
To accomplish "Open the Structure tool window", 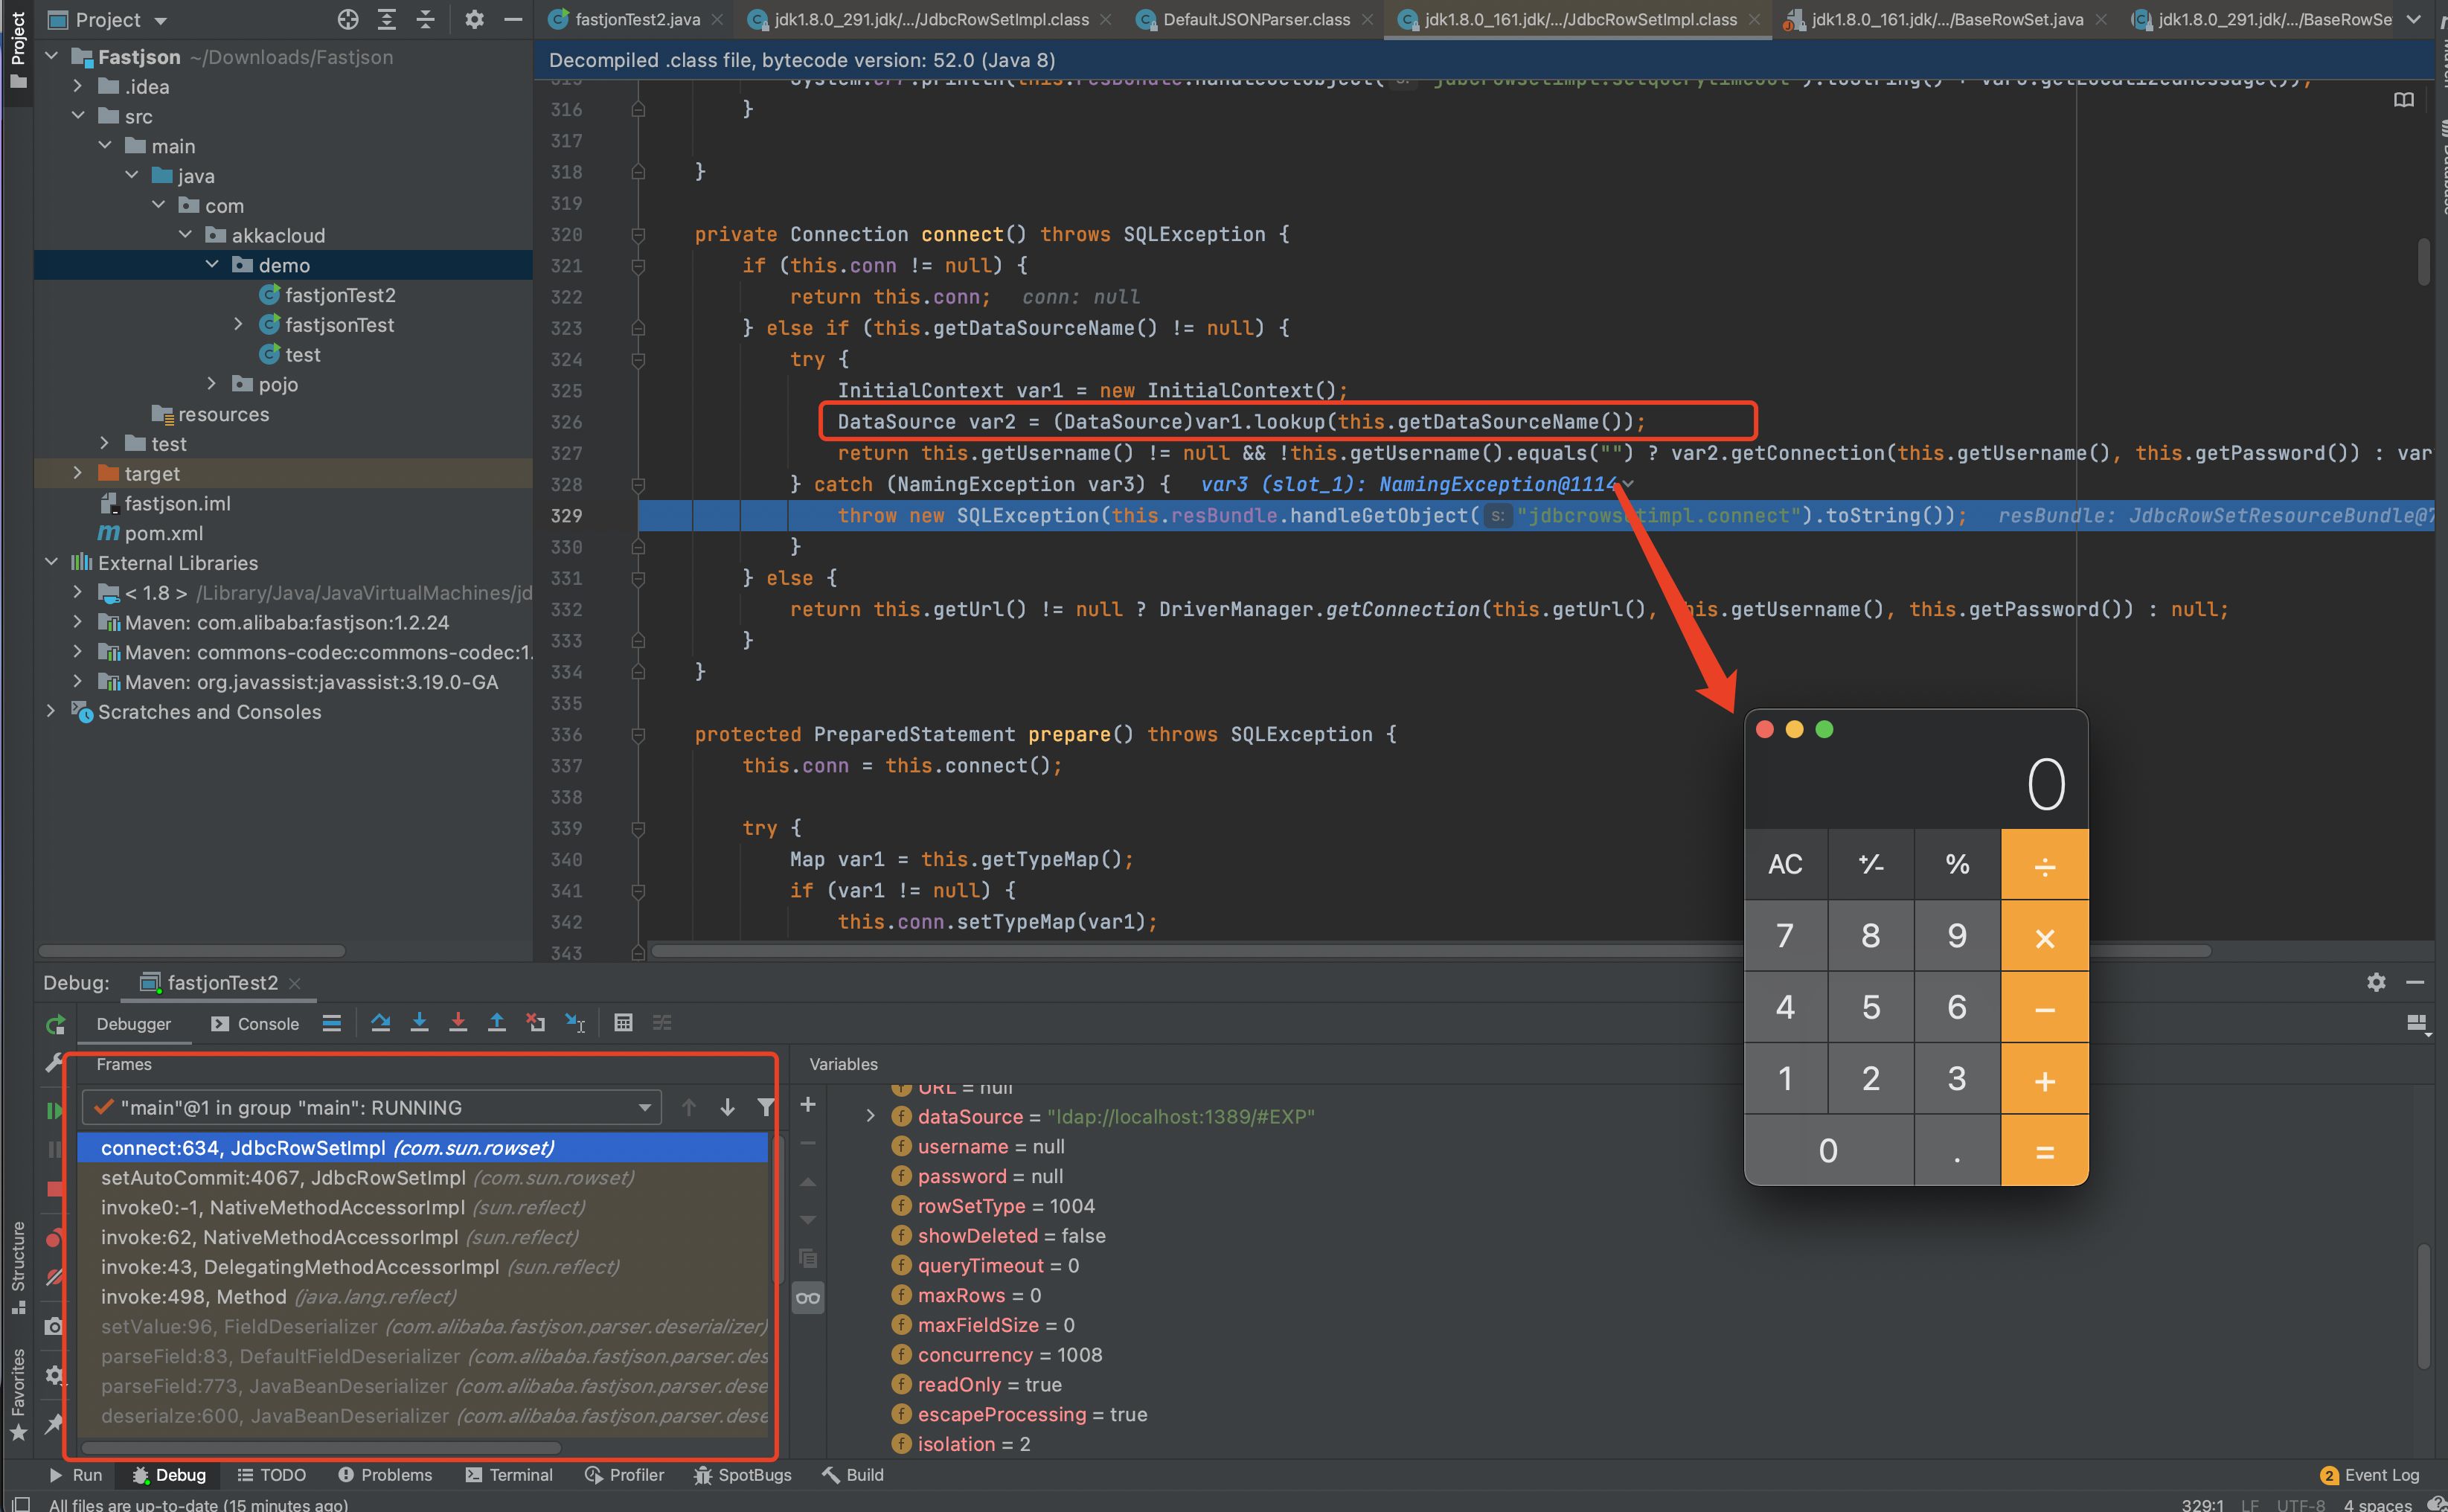I will coord(18,1267).
